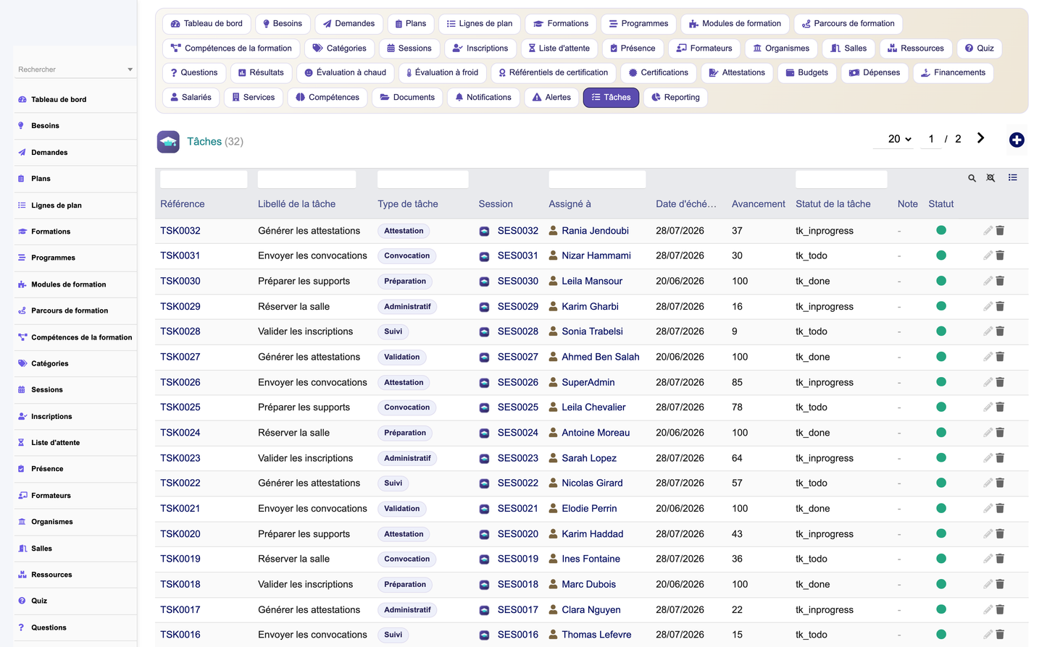
Task: Click green status dot for TSK0023
Action: click(x=941, y=457)
